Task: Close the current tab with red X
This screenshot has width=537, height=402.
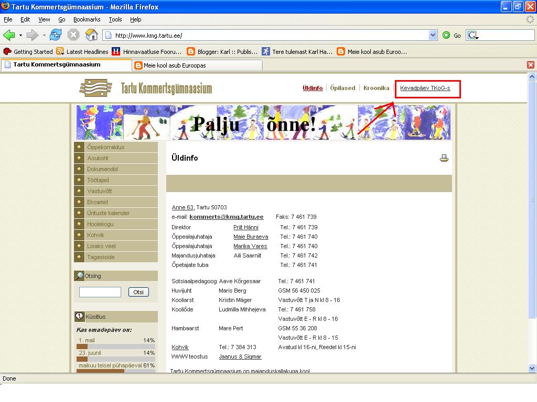Action: [x=531, y=65]
